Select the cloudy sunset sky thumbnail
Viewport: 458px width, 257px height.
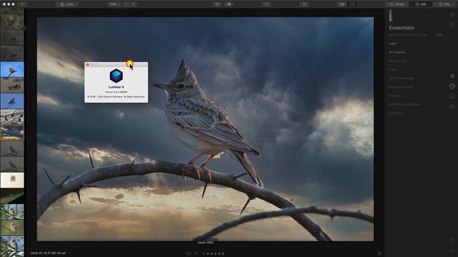click(x=12, y=133)
